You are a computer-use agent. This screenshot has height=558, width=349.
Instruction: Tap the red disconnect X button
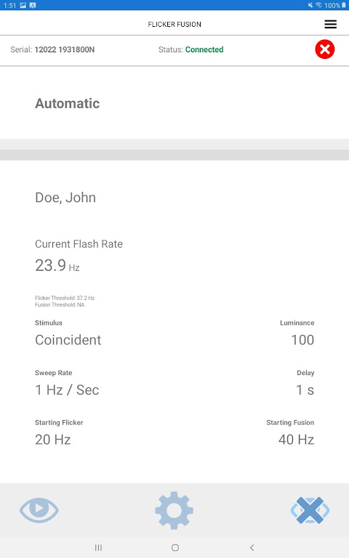325,49
